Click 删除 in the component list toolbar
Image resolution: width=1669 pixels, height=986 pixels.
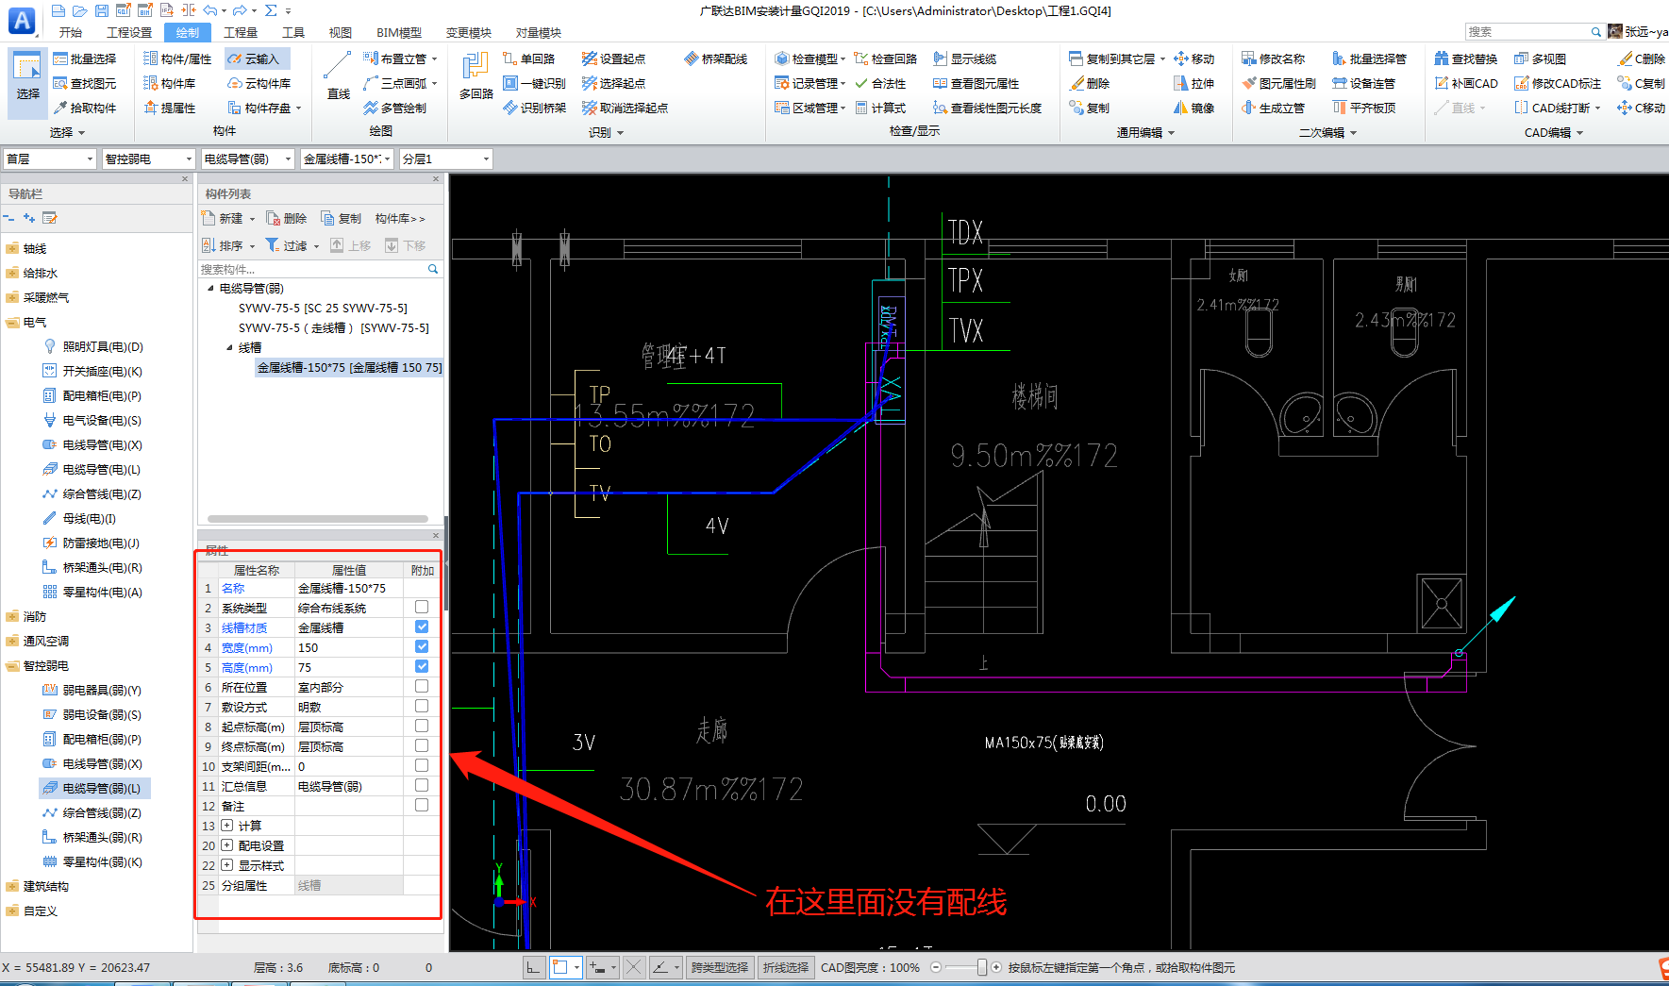tap(287, 218)
